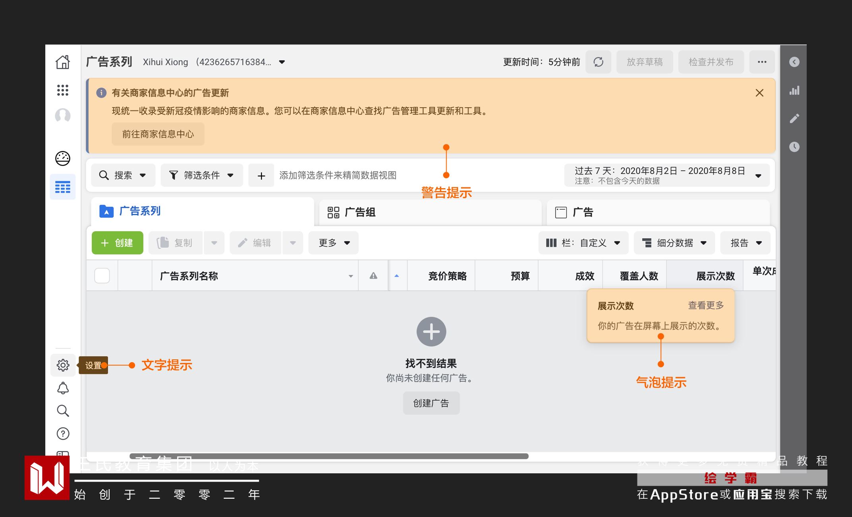852x517 pixels.
Task: Open the history clock icon on right
Action: tap(794, 147)
